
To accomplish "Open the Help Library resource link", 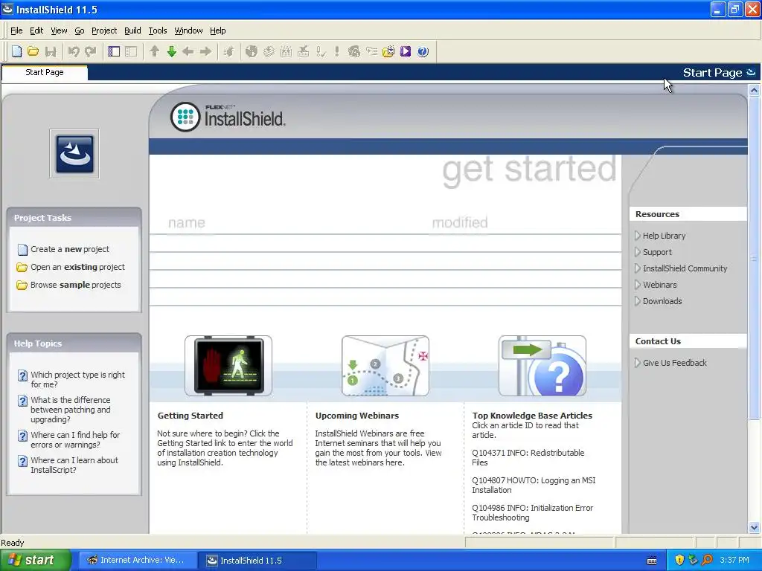I will pos(664,236).
